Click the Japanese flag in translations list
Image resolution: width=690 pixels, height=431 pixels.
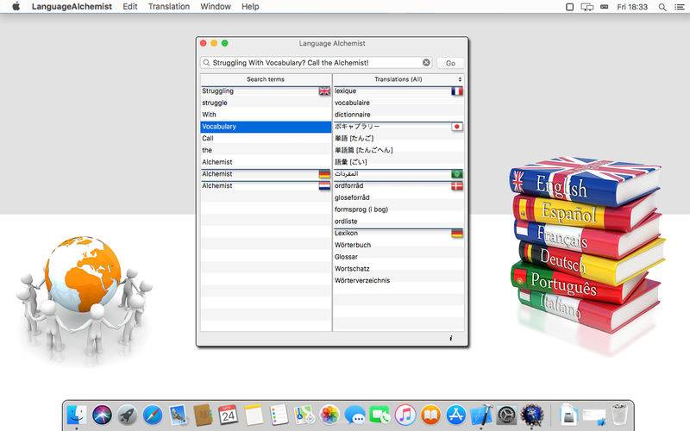(x=457, y=127)
